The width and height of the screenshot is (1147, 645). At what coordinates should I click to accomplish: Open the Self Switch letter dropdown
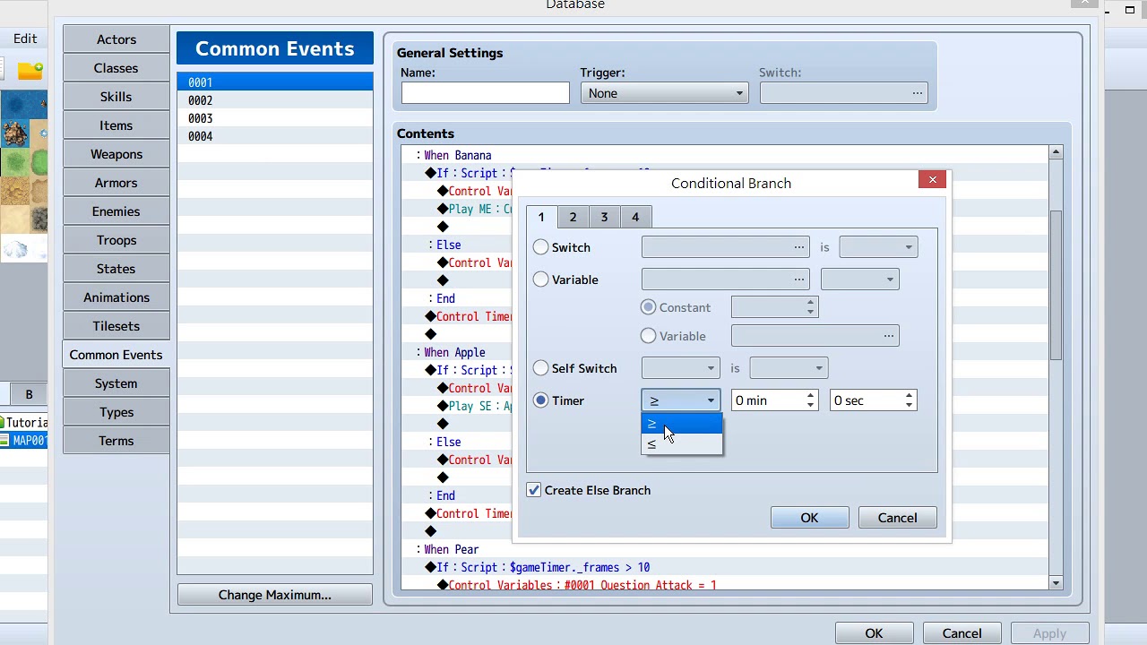coord(680,368)
